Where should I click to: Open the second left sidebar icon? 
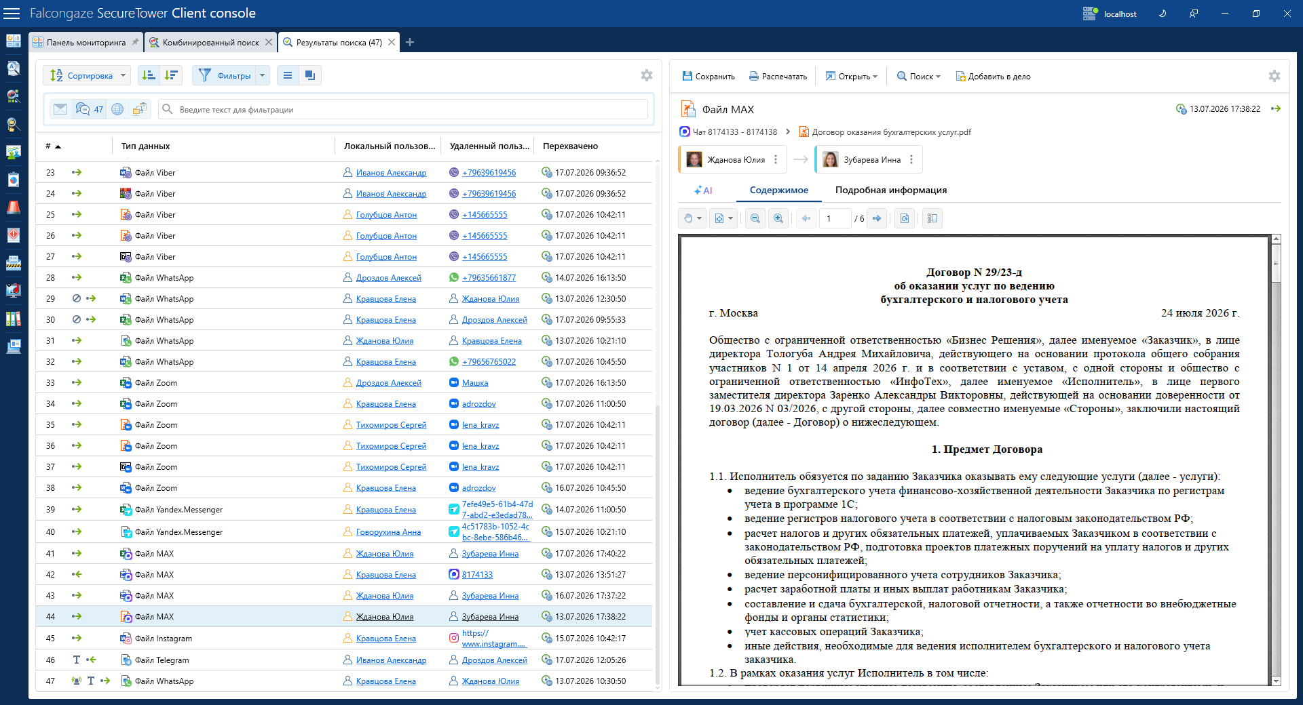pos(14,68)
